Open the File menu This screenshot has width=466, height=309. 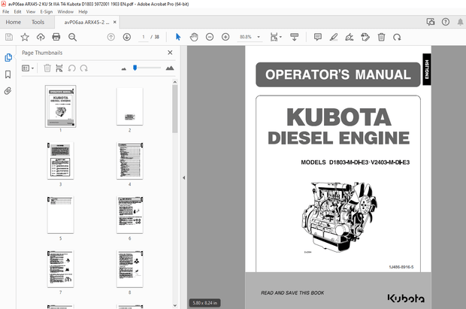pos(6,11)
